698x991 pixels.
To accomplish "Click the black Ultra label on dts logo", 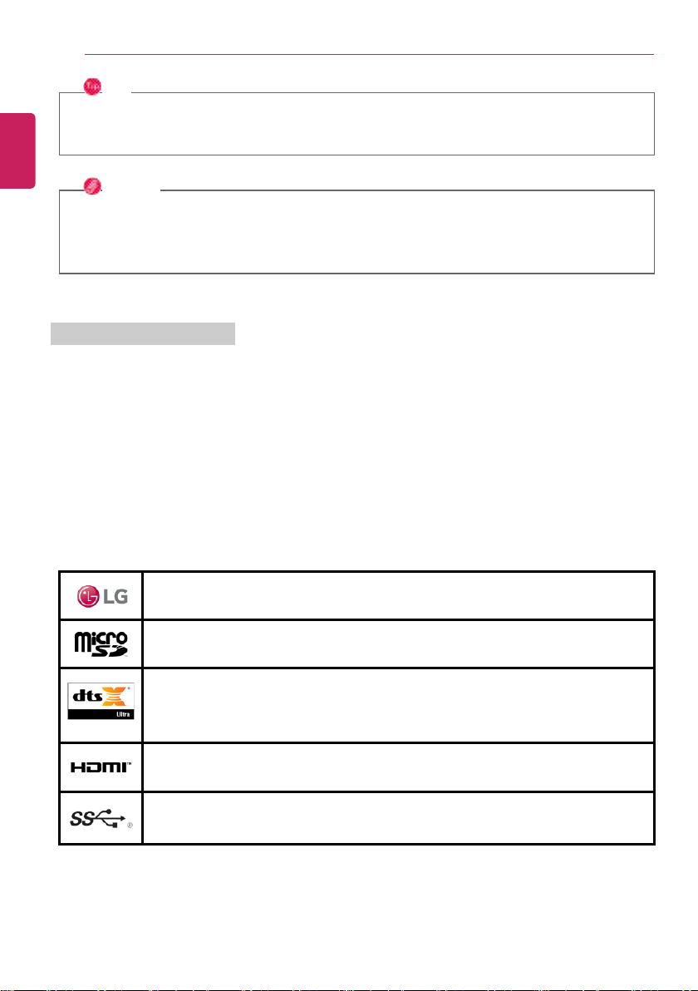I will (x=101, y=714).
